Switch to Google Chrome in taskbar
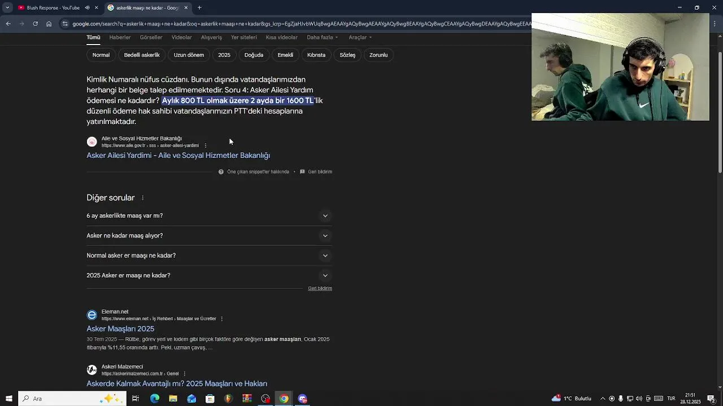723x406 pixels. click(284, 399)
